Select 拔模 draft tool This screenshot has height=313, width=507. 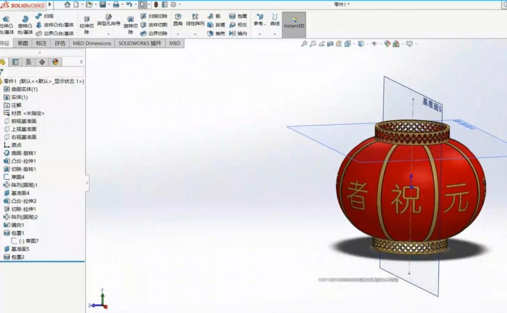tap(216, 25)
